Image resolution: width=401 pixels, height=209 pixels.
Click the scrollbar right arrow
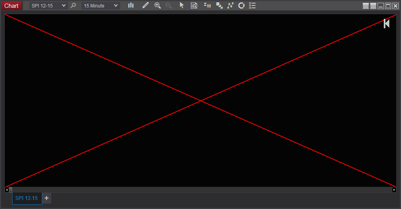[394, 190]
